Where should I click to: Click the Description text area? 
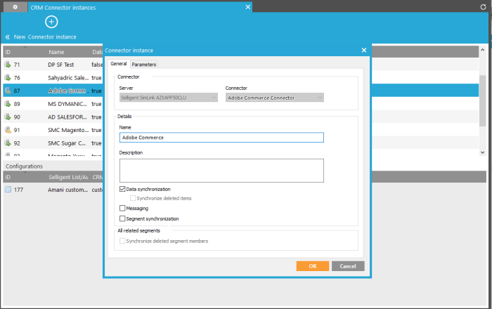221,170
